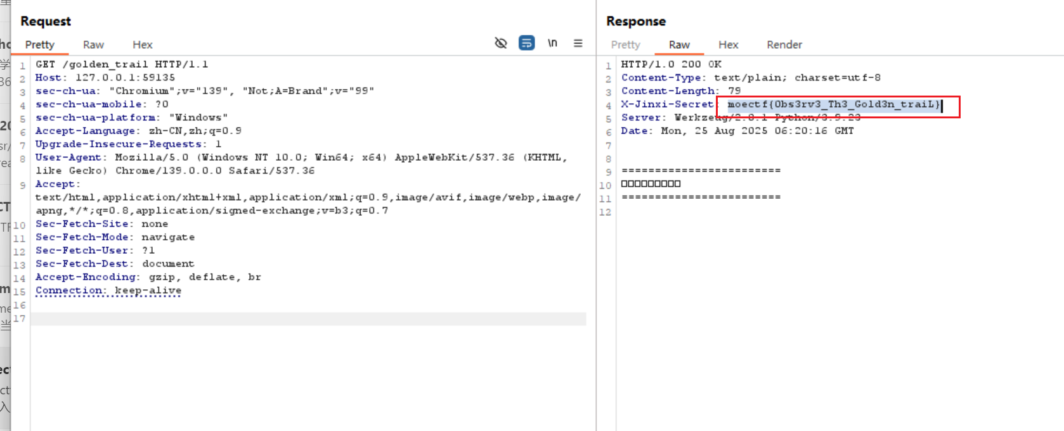The image size is (1064, 431).
Task: Click the crossed-out eye icon in Request toolbar
Action: [x=500, y=43]
